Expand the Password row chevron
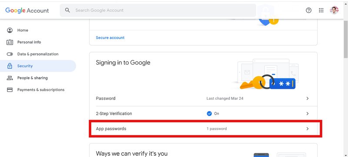 (x=308, y=98)
